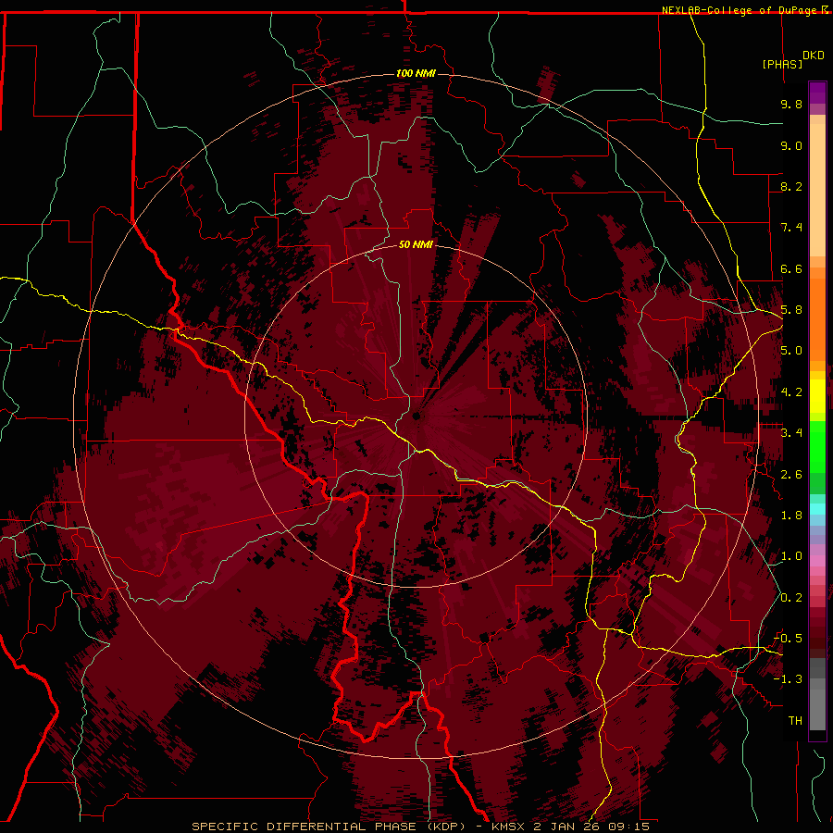Image resolution: width=833 pixels, height=833 pixels.
Task: Click the DKD unit label
Action: click(x=813, y=56)
